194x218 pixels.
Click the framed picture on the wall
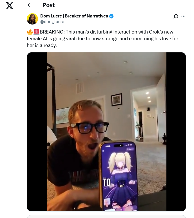(x=117, y=100)
